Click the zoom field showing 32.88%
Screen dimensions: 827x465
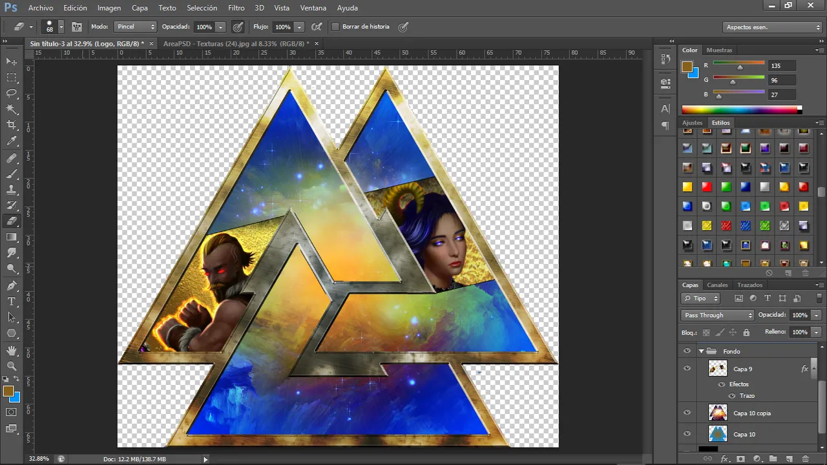point(39,459)
